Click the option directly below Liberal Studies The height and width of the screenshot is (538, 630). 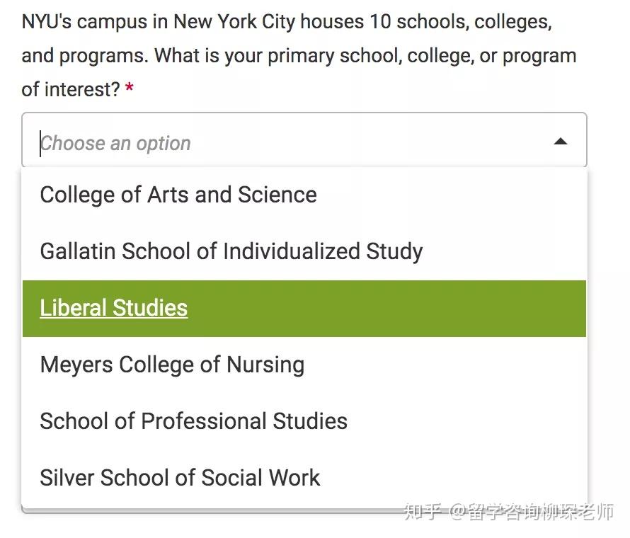click(172, 364)
